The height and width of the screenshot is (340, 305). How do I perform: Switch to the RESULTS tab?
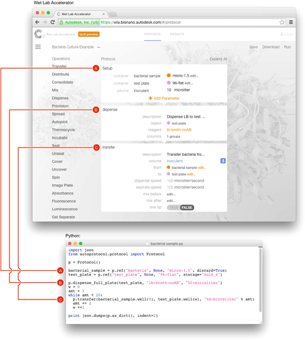pos(177,34)
